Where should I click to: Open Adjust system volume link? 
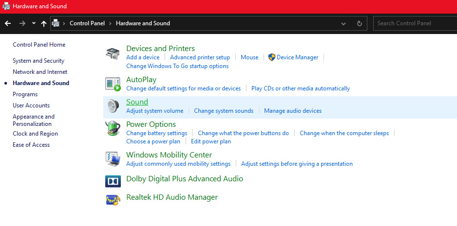[154, 111]
